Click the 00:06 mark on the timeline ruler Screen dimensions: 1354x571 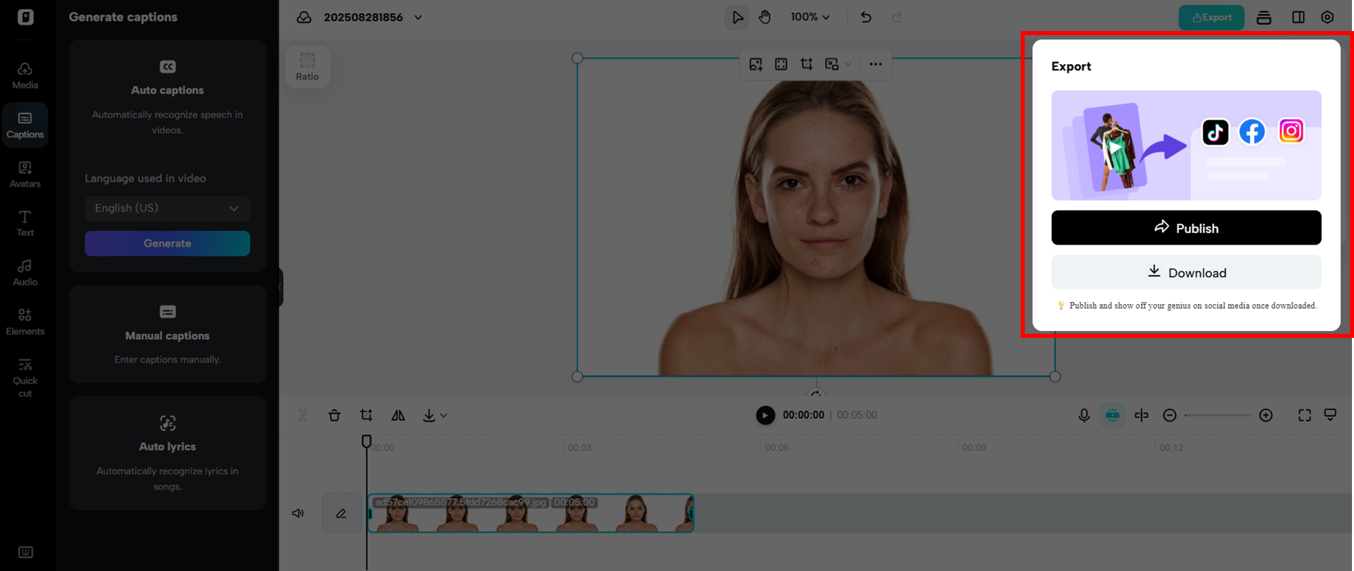pyautogui.click(x=777, y=447)
